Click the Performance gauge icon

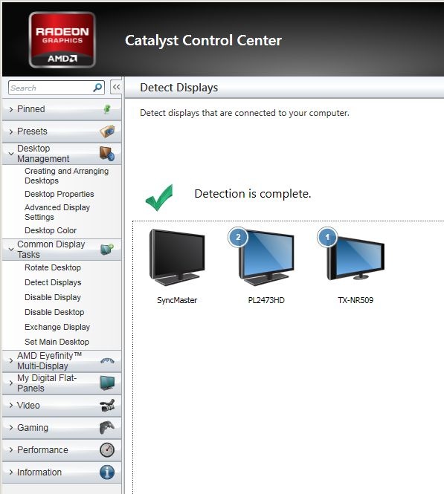click(x=107, y=450)
